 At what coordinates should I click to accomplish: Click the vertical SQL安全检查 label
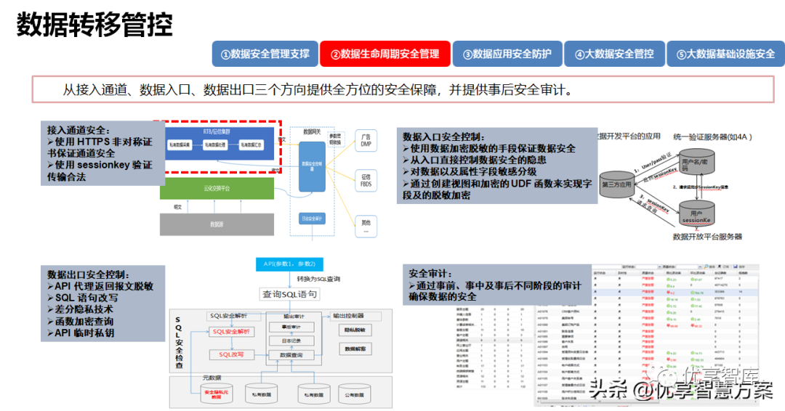coord(179,343)
